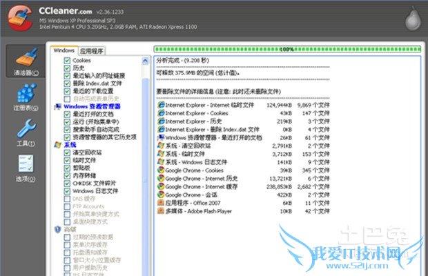Open the Tools (工具) wrench section
Viewport: 428px width, 276px height.
pos(26,132)
